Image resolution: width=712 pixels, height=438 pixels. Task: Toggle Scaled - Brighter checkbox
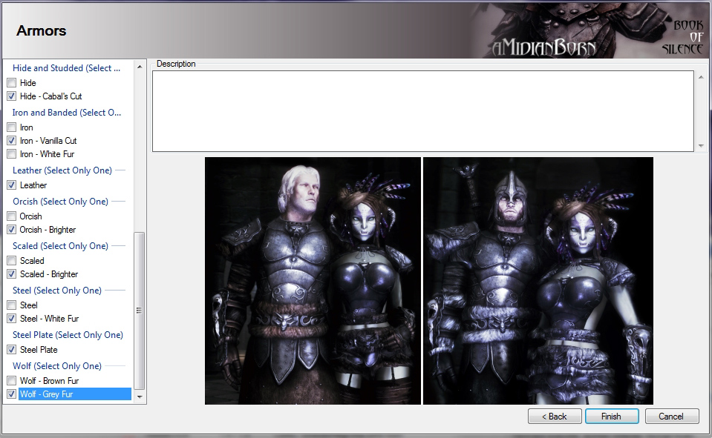(x=12, y=274)
